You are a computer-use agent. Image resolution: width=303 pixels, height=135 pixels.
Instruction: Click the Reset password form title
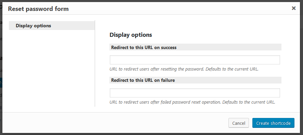(x=38, y=9)
